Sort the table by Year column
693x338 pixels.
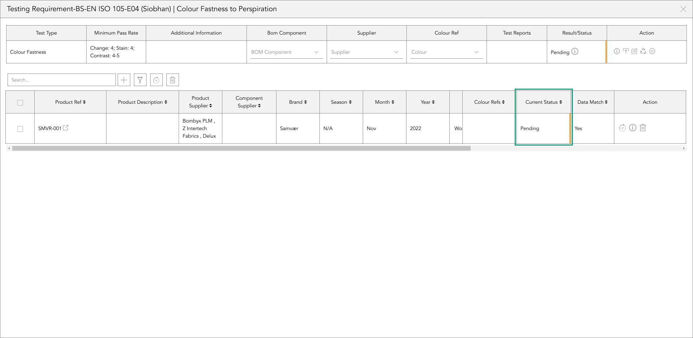pos(427,102)
